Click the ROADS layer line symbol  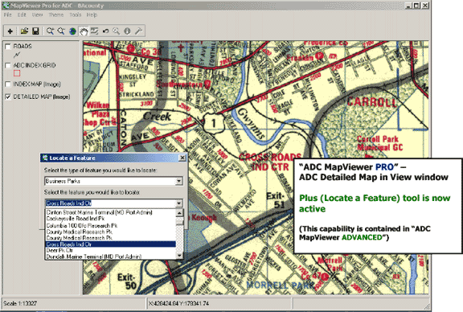pyautogui.click(x=17, y=55)
